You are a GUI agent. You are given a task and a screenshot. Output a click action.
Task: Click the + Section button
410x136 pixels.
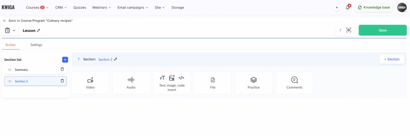pos(392,59)
